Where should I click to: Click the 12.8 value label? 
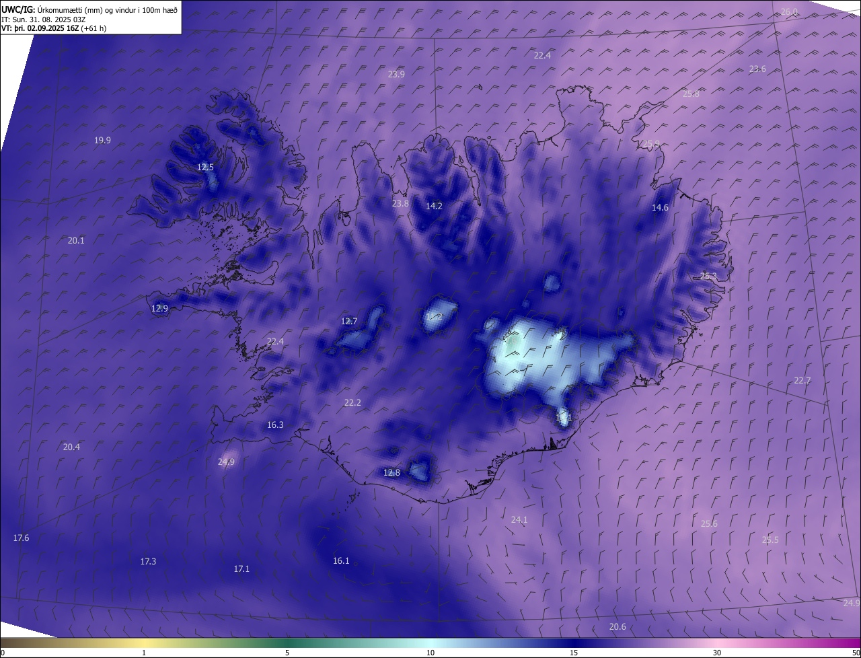[x=391, y=472]
